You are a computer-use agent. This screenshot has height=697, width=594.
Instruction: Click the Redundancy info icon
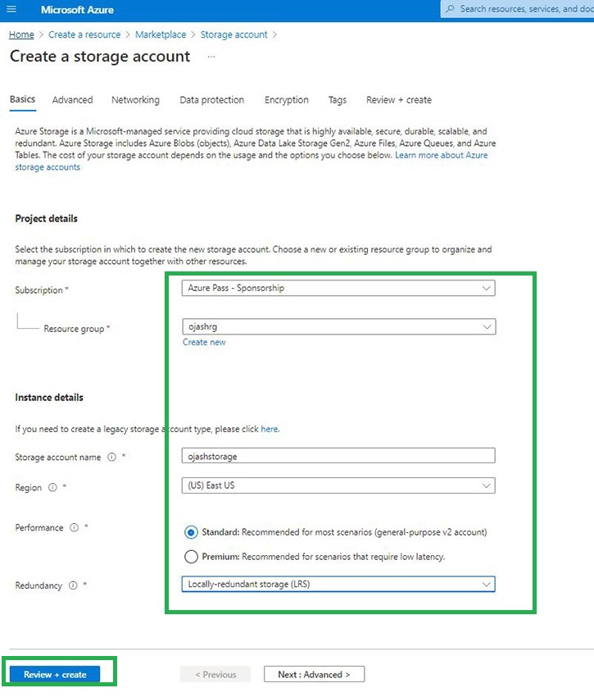73,585
